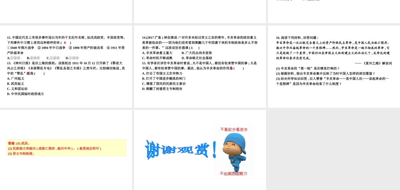Click question 14 stem starting 14.(2017 广东)
The image size is (400, 190).
(x=199, y=43)
